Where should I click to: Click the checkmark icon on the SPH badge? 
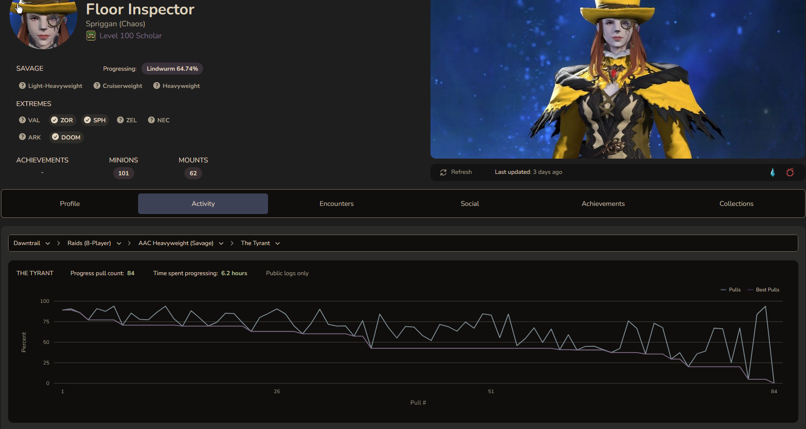(87, 120)
